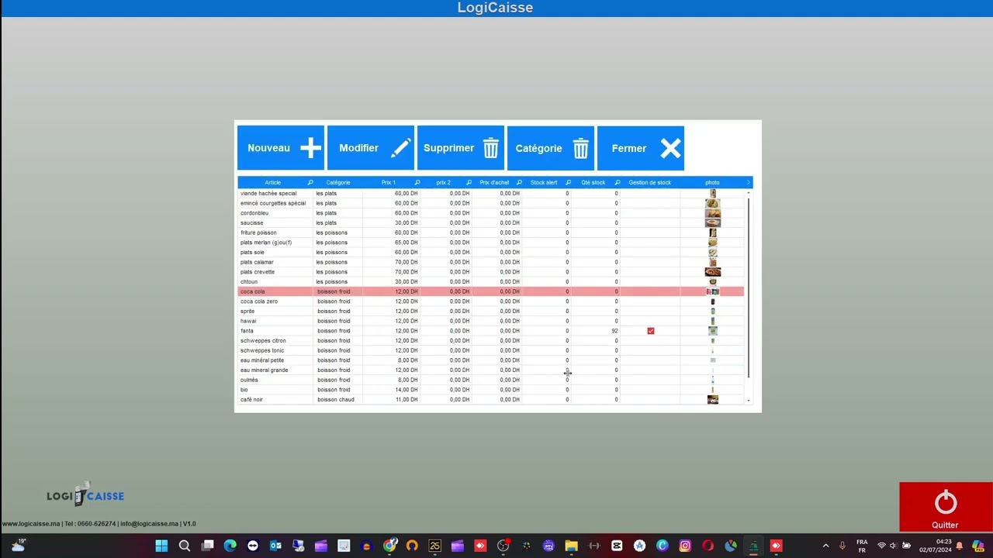This screenshot has height=558, width=993.
Task: Search icon in Prix 1 column header
Action: pyautogui.click(x=417, y=183)
